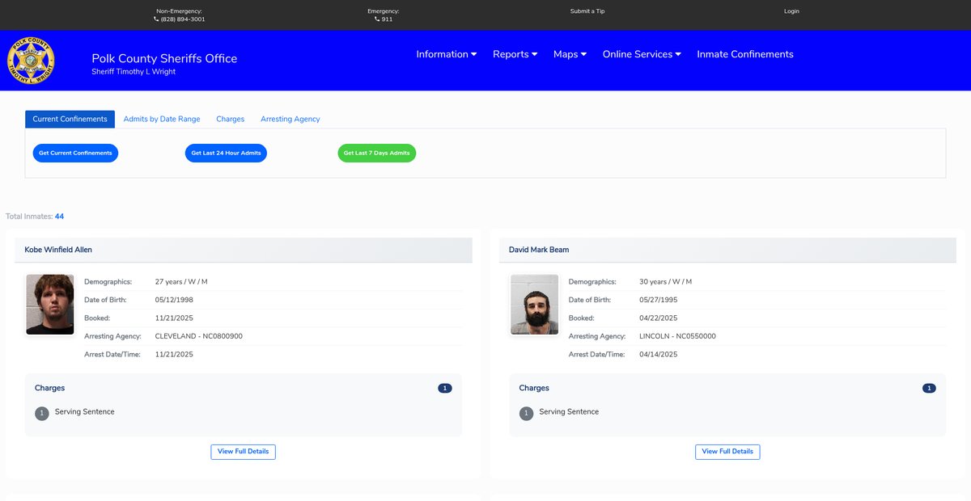Open the Submit a Tip link
This screenshot has width=971, height=501.
pos(587,11)
